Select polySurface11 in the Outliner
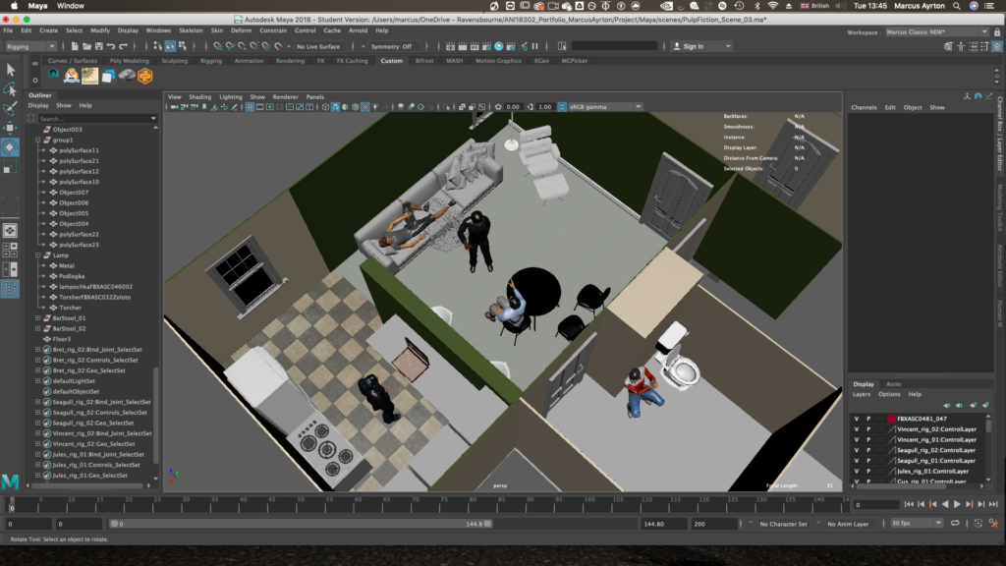Viewport: 1006px width, 566px height. click(x=79, y=150)
